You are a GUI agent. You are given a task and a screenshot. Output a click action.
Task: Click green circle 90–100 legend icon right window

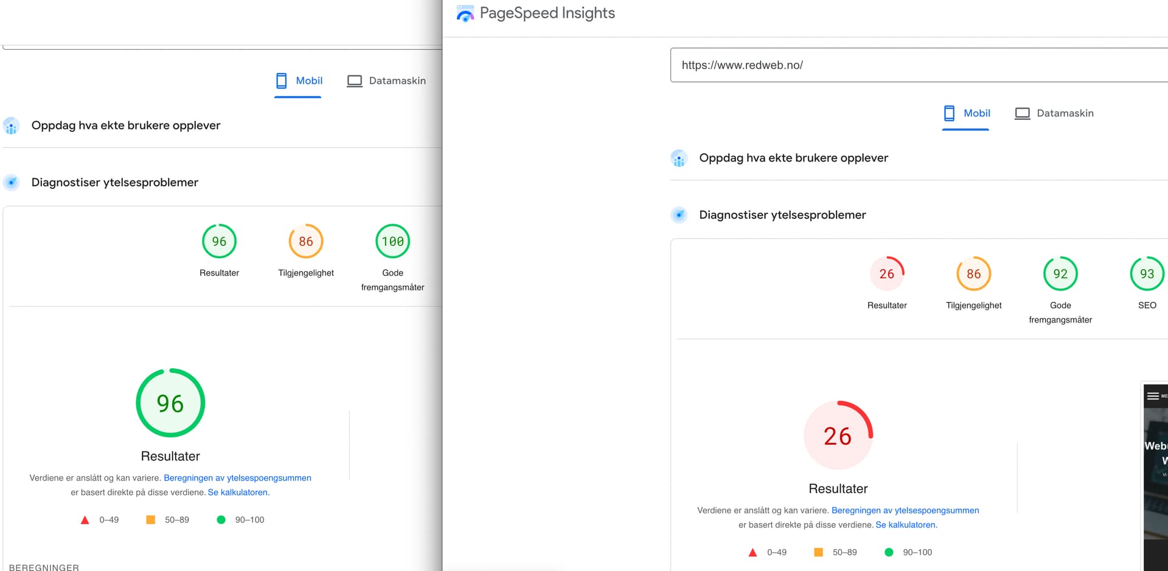coord(889,552)
